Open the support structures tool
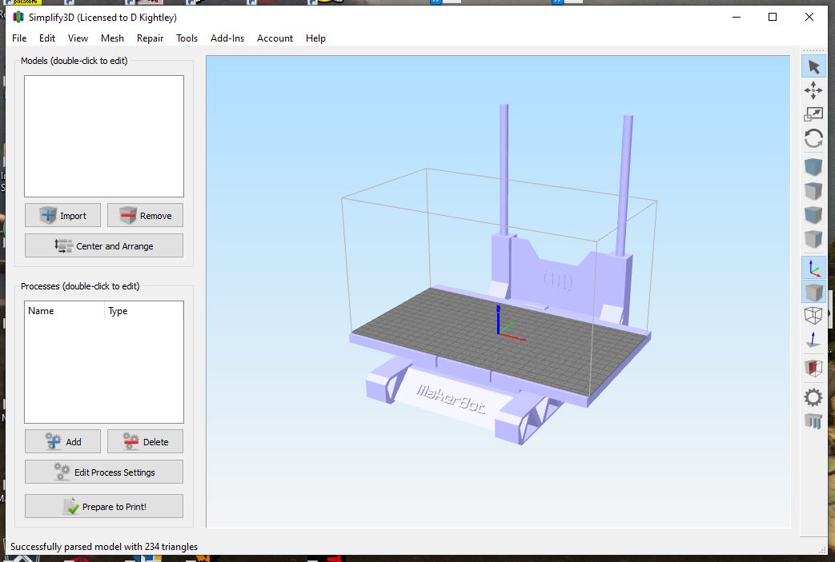835x562 pixels. click(x=813, y=421)
